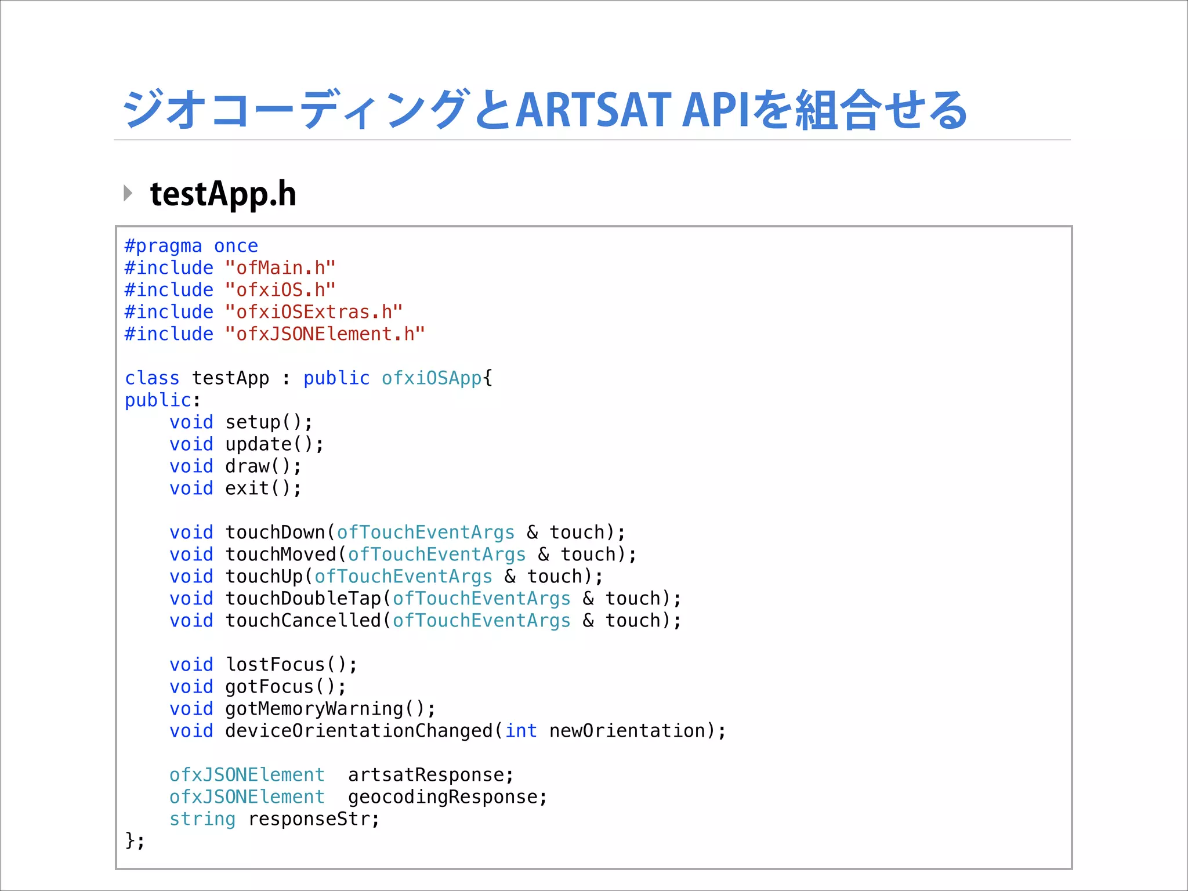The width and height of the screenshot is (1188, 891).
Task: Click the touchUp method declaration
Action: pos(387,577)
